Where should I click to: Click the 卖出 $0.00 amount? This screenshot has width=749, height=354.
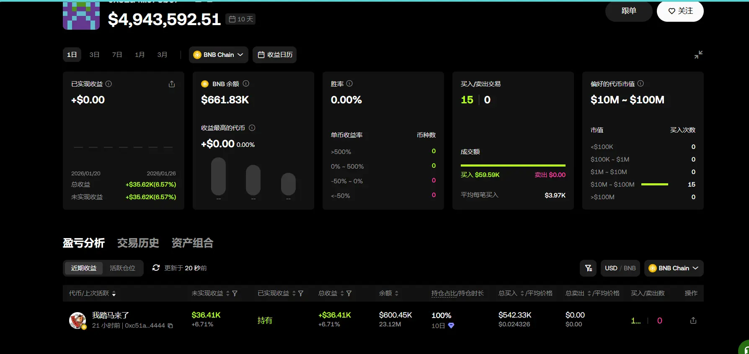(x=550, y=175)
